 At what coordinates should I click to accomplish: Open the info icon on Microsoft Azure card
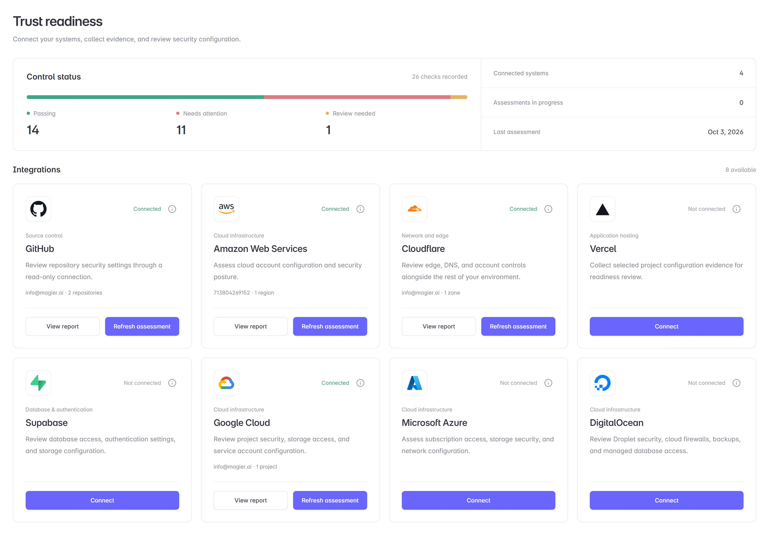point(548,383)
